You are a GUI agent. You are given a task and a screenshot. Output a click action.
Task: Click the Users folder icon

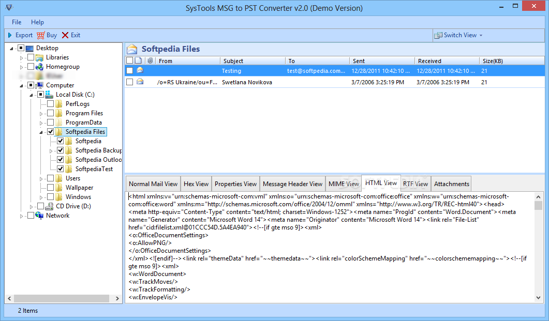59,178
